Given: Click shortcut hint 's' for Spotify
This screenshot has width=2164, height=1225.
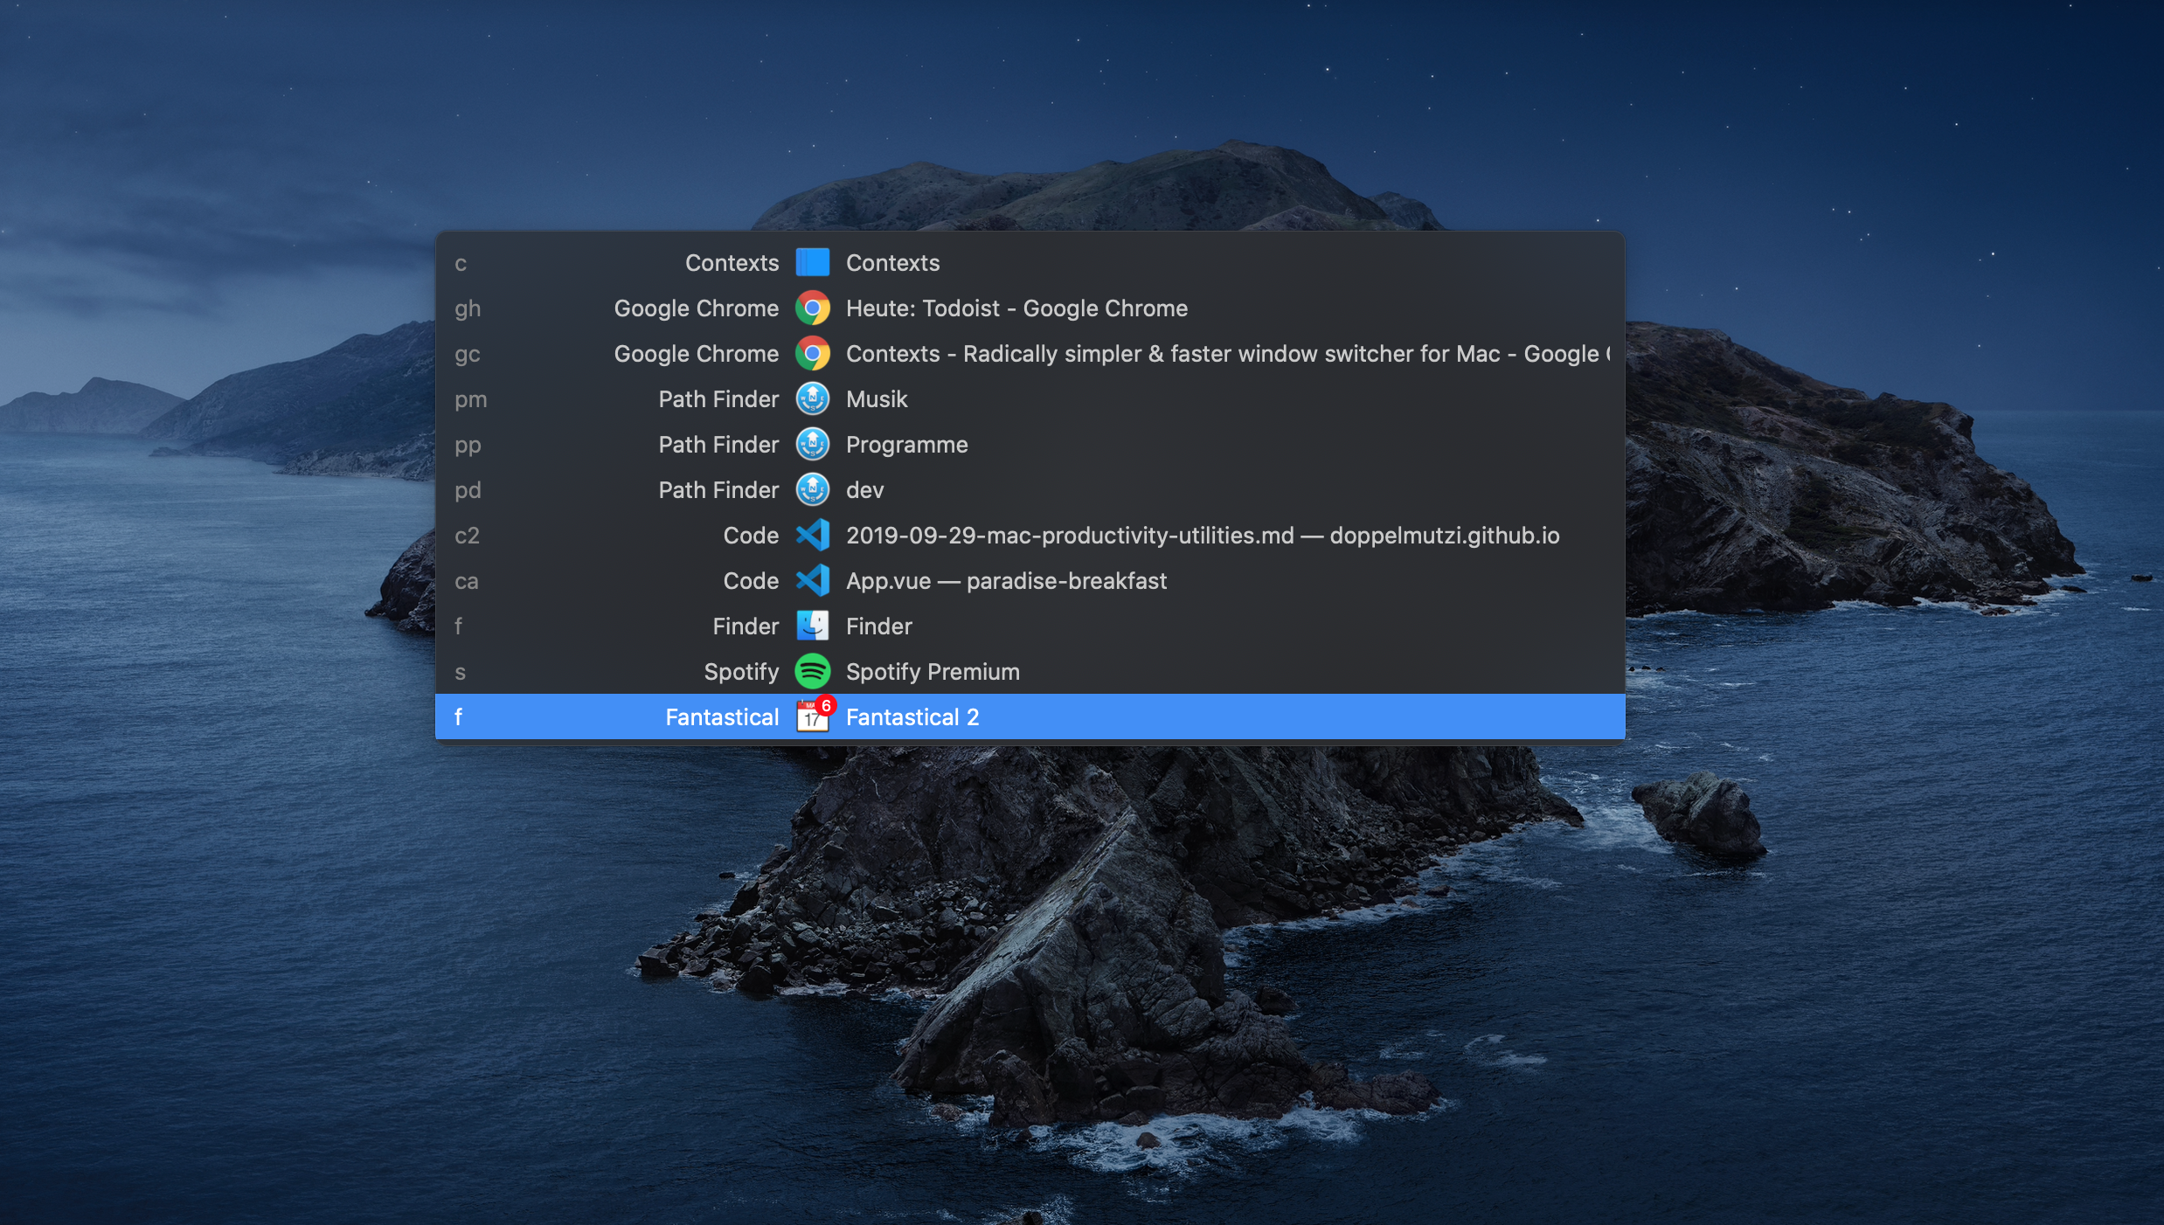Looking at the screenshot, I should (x=460, y=673).
